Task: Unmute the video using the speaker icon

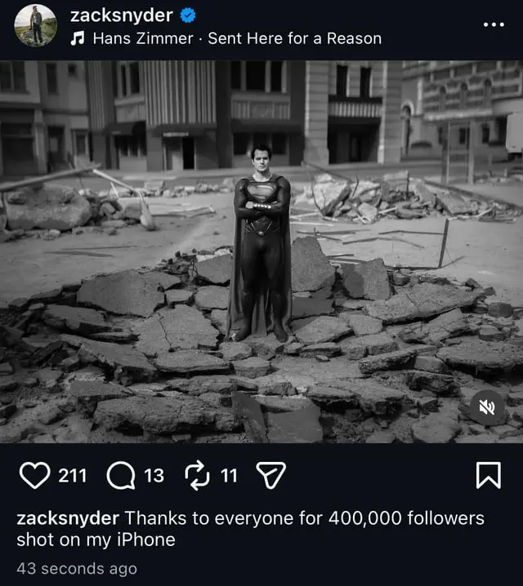Action: [487, 407]
